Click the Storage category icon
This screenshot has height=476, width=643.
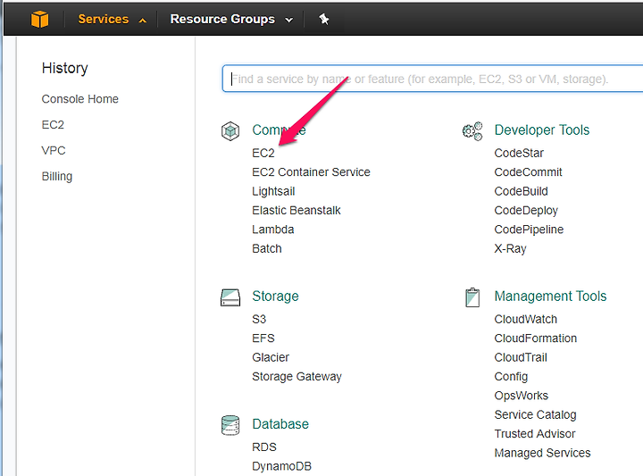point(230,297)
